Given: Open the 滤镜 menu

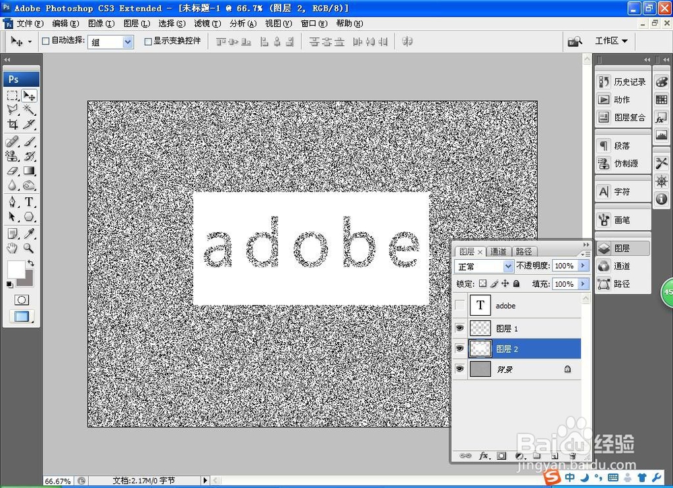Looking at the screenshot, I should pyautogui.click(x=207, y=24).
